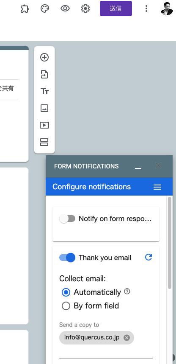This screenshot has height=364, width=176.
Task: Select the By form field radio option
Action: coord(66,306)
